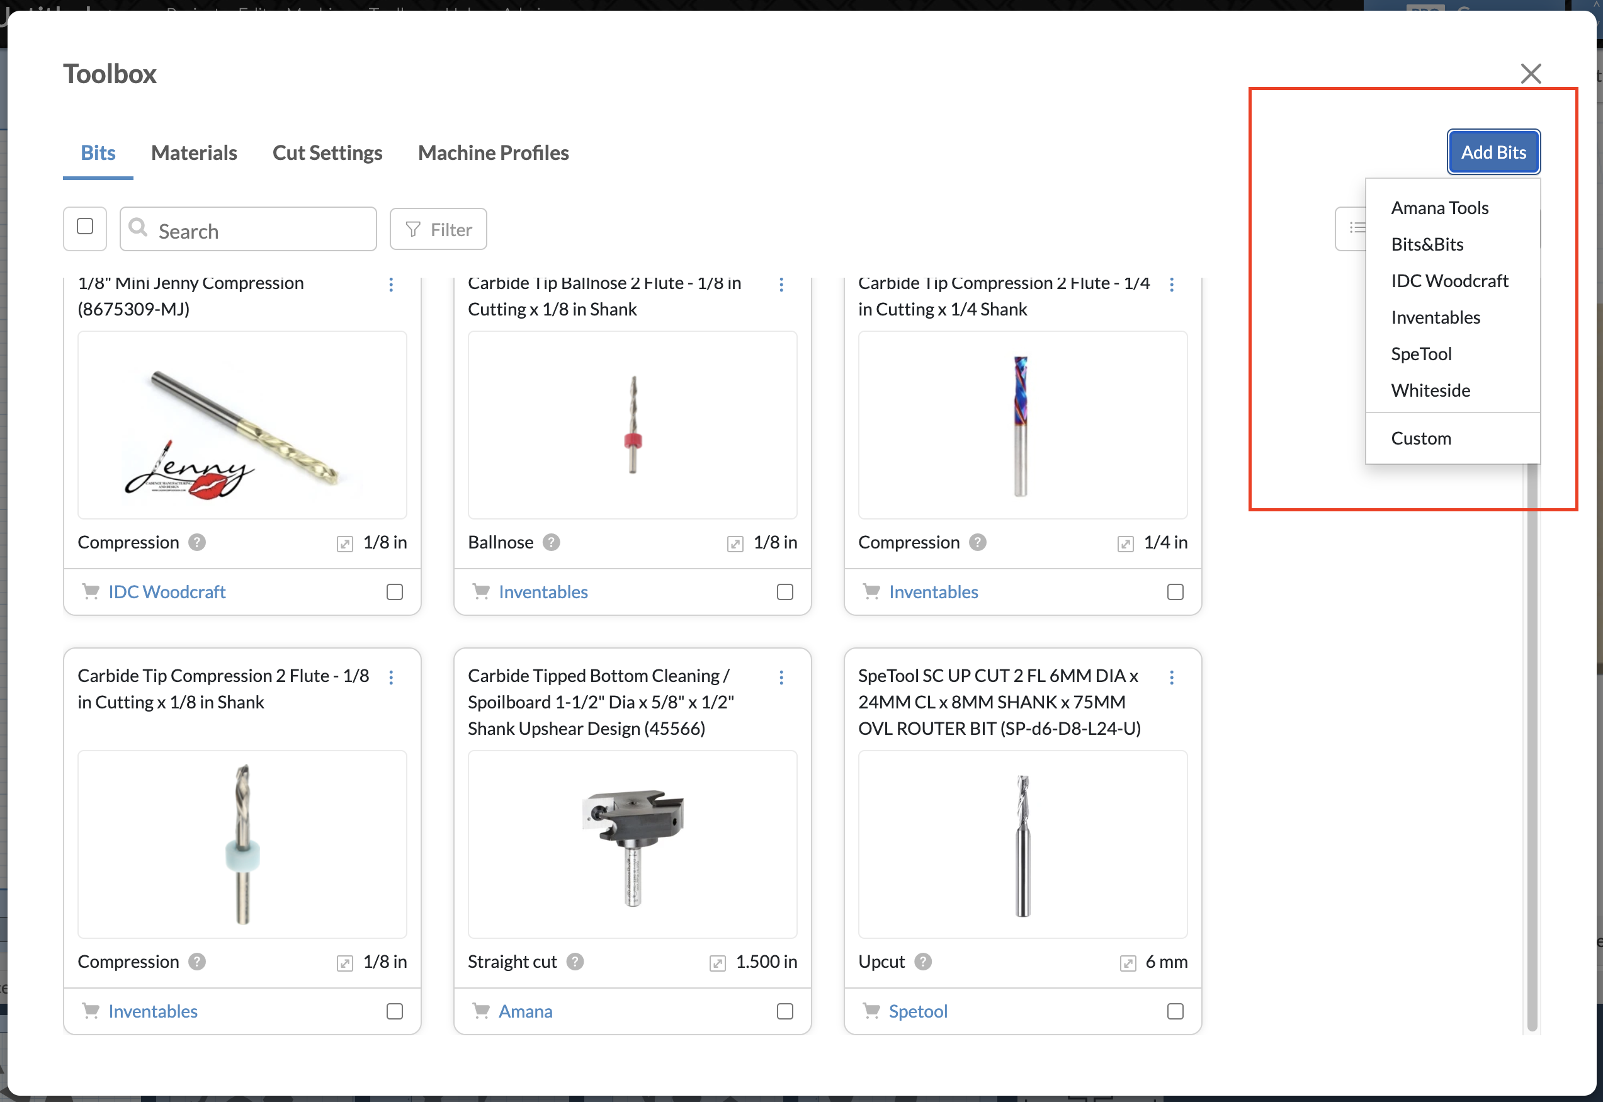
Task: Click the cart icon next to IDC Woodcraft
Action: 91,592
